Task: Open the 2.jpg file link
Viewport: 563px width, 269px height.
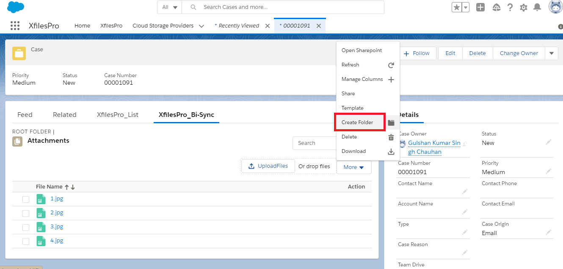Action: [57, 212]
